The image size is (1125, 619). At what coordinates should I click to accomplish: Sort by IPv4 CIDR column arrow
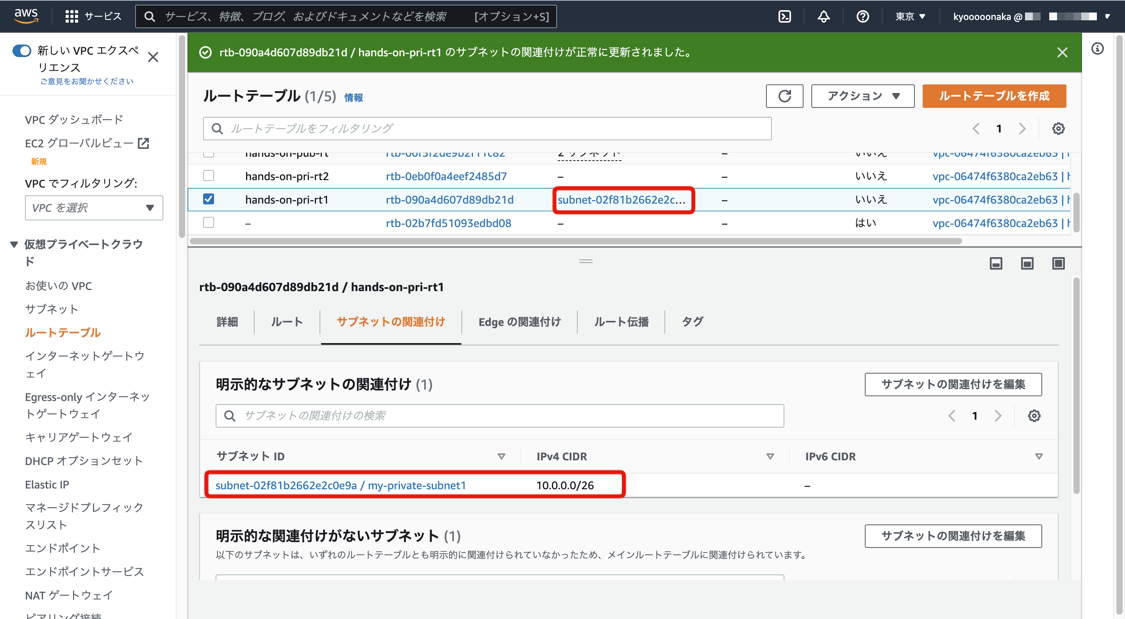pos(770,456)
